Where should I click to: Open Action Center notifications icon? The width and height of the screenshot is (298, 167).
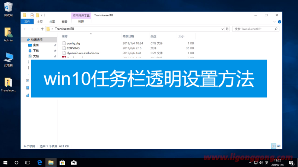pyautogui.click(x=291, y=163)
